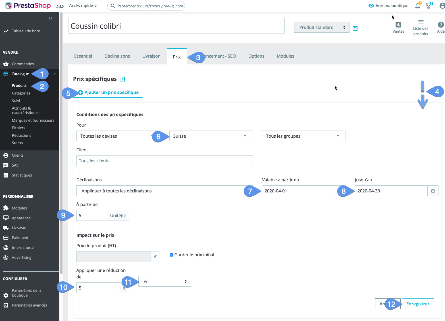Click the Enregistrer button

417,304
